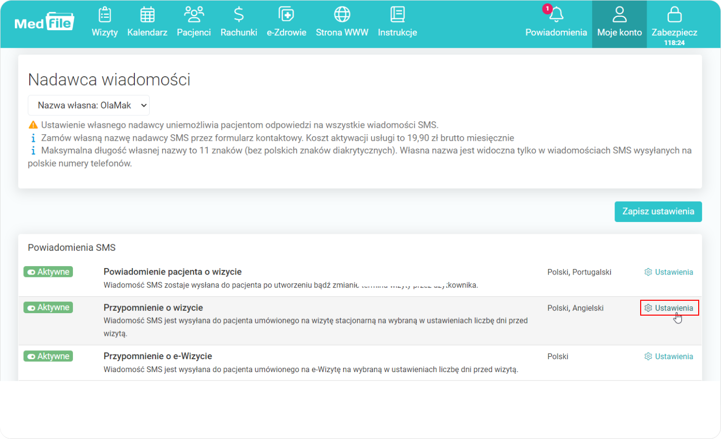Click gear icon in Przypomnienie o e-Wizycie row
Screen dimensions: 721x439
pos(648,356)
